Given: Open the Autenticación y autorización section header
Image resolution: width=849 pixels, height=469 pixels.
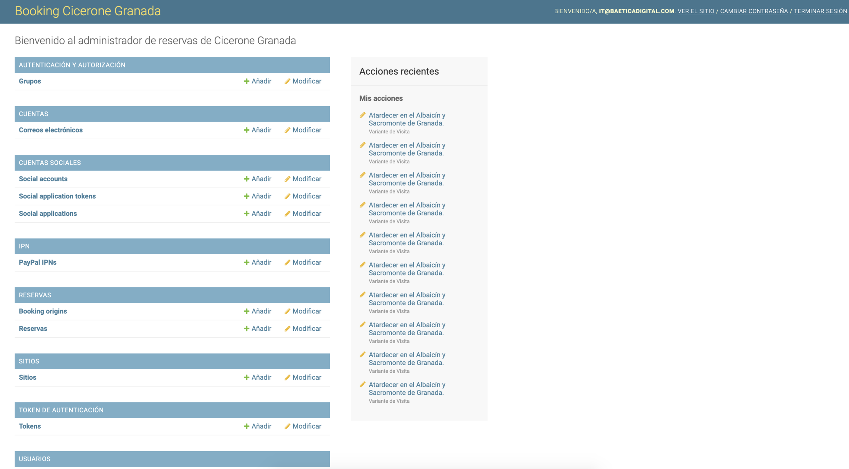Looking at the screenshot, I should click(72, 65).
